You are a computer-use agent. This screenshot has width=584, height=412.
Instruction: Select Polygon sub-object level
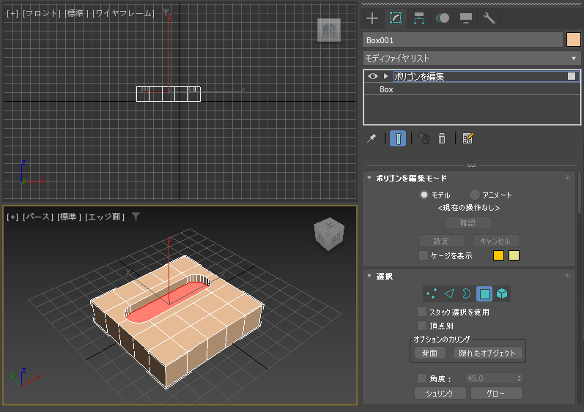point(484,294)
